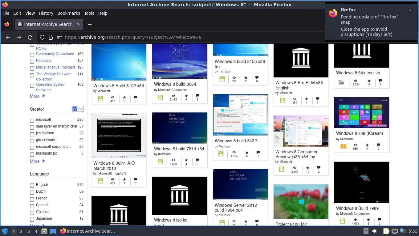419x236 pixels.
Task: Close the Internet Archive Search tab
Action: point(78,24)
